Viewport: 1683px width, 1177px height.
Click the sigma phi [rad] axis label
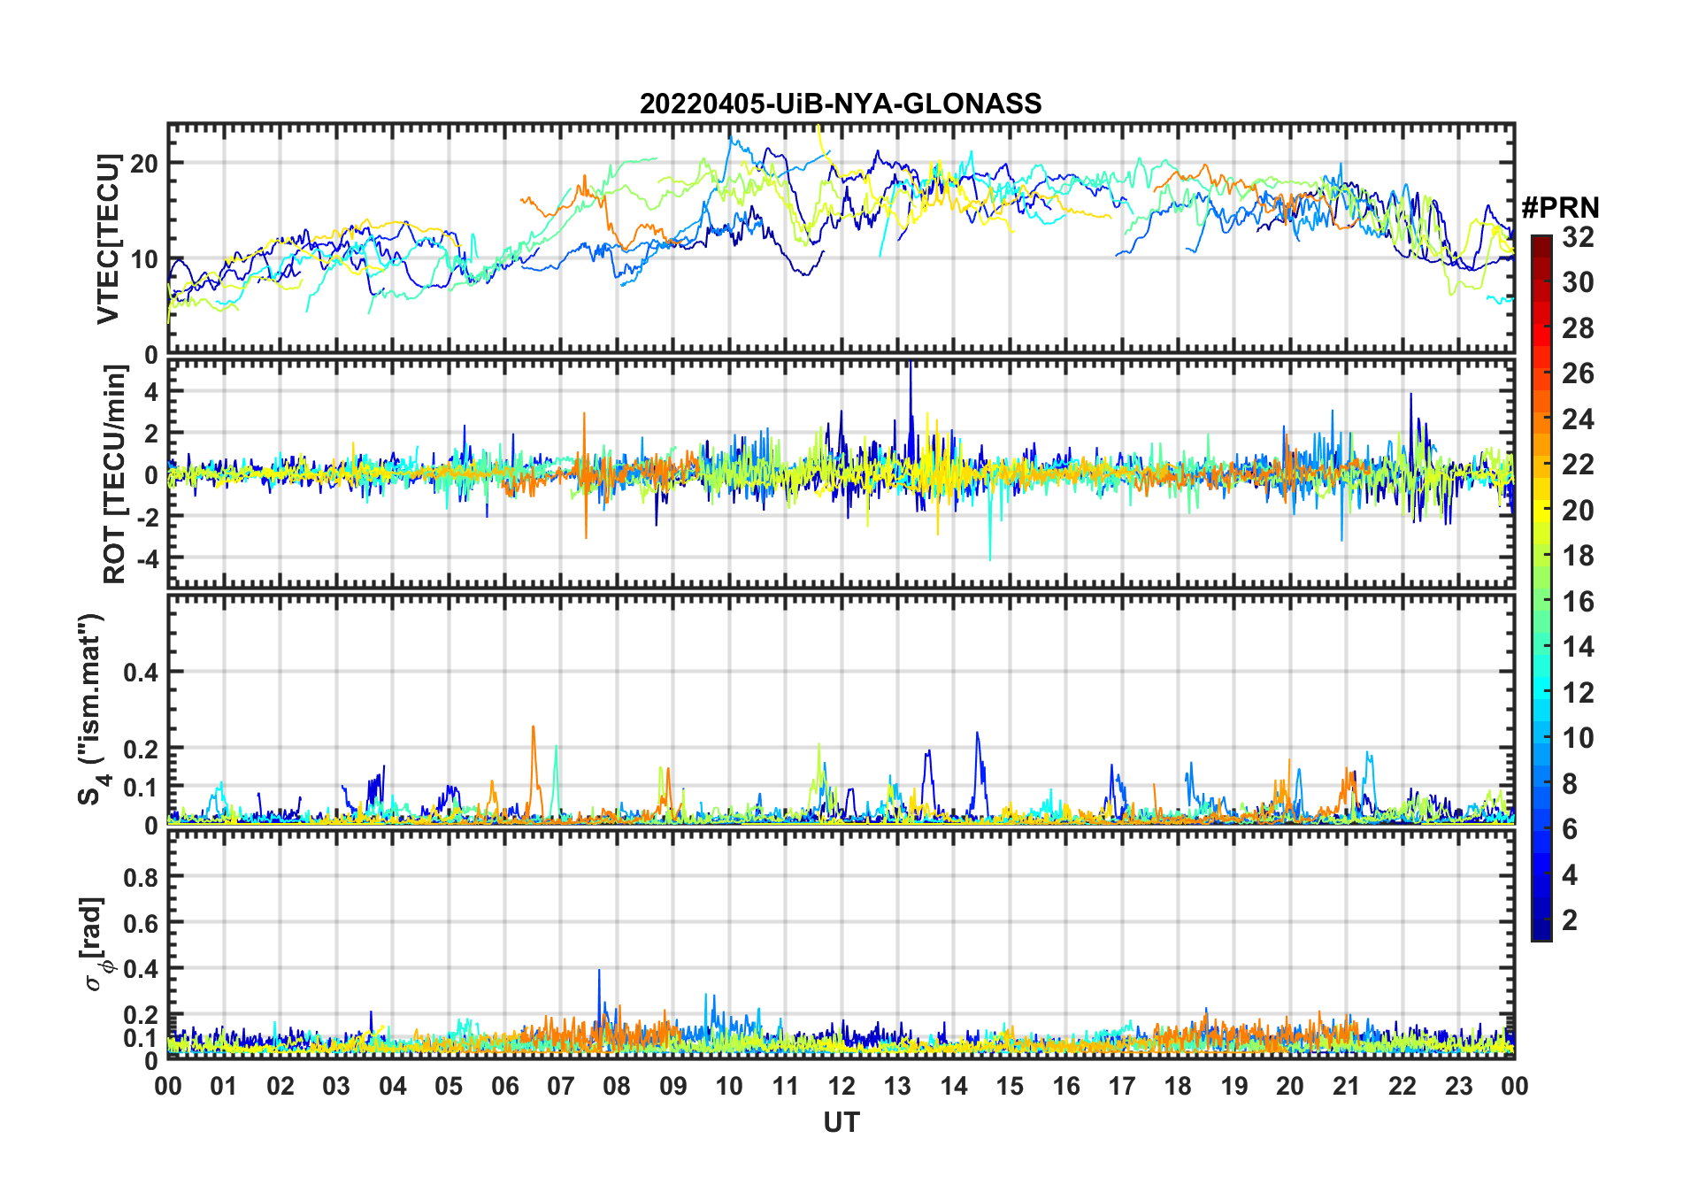point(96,944)
